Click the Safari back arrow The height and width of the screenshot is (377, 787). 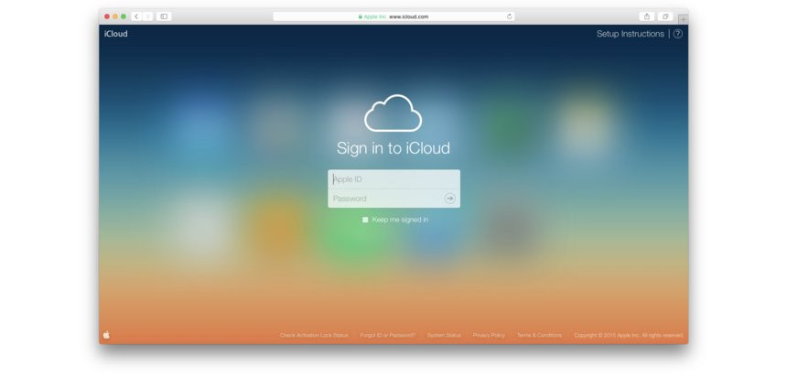tap(136, 16)
